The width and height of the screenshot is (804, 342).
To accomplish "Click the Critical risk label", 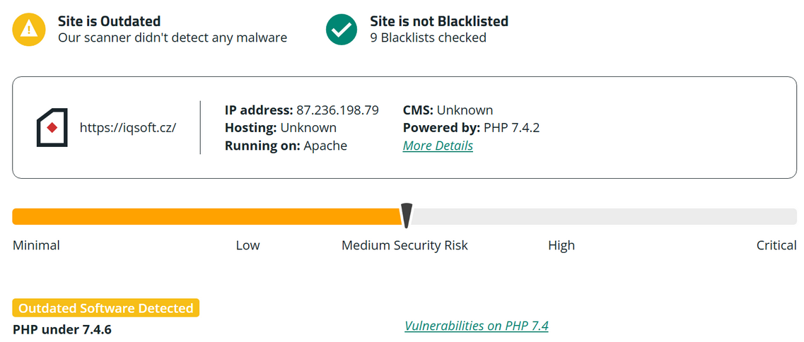I will 776,245.
